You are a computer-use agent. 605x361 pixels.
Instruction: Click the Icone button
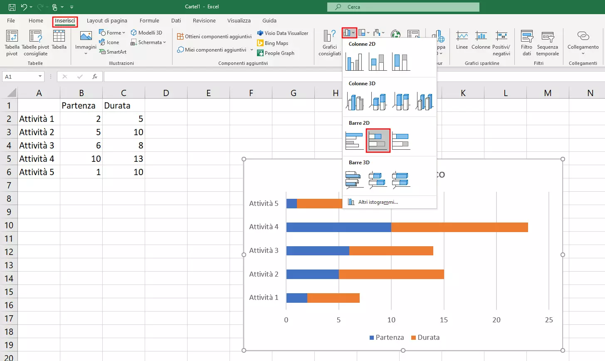click(x=109, y=42)
